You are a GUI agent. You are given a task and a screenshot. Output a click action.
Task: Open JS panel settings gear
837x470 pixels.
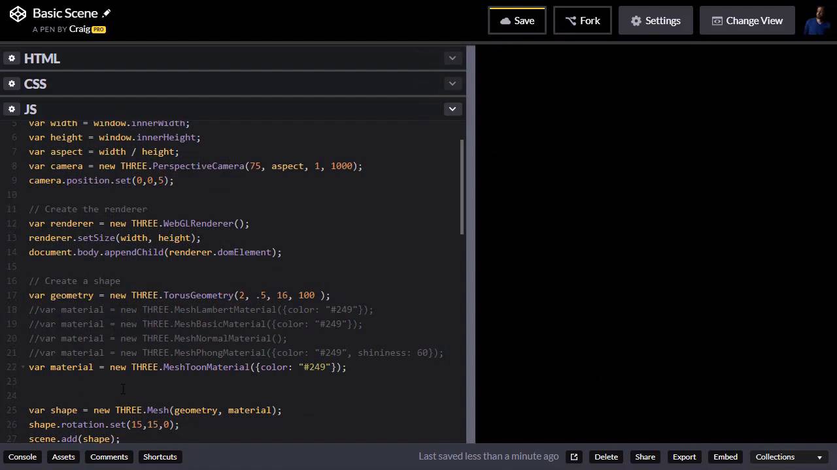point(12,109)
